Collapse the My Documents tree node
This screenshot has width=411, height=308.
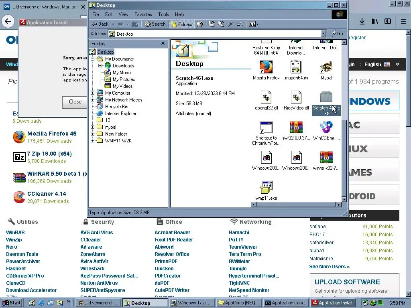point(93,59)
